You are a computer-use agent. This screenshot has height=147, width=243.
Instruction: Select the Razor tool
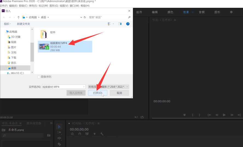[59, 144]
